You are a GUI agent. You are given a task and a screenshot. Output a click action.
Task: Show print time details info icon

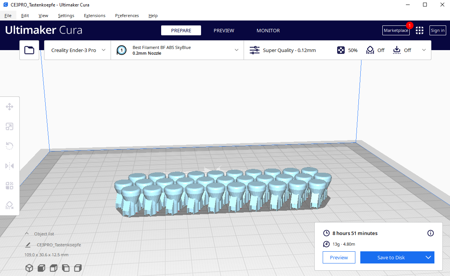click(431, 233)
